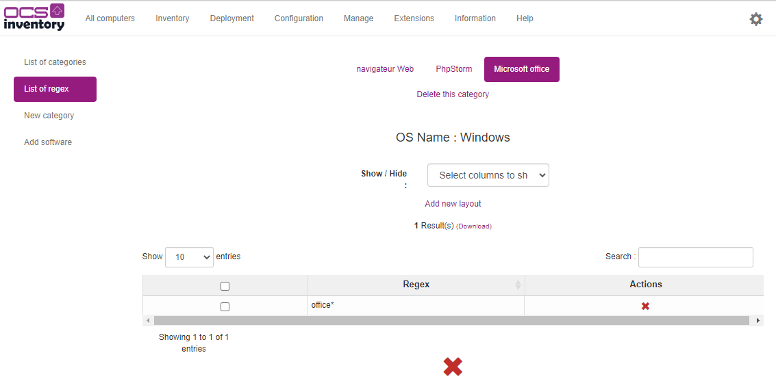Focus the Search input field
Screen dimensions: 776x381
(695, 257)
